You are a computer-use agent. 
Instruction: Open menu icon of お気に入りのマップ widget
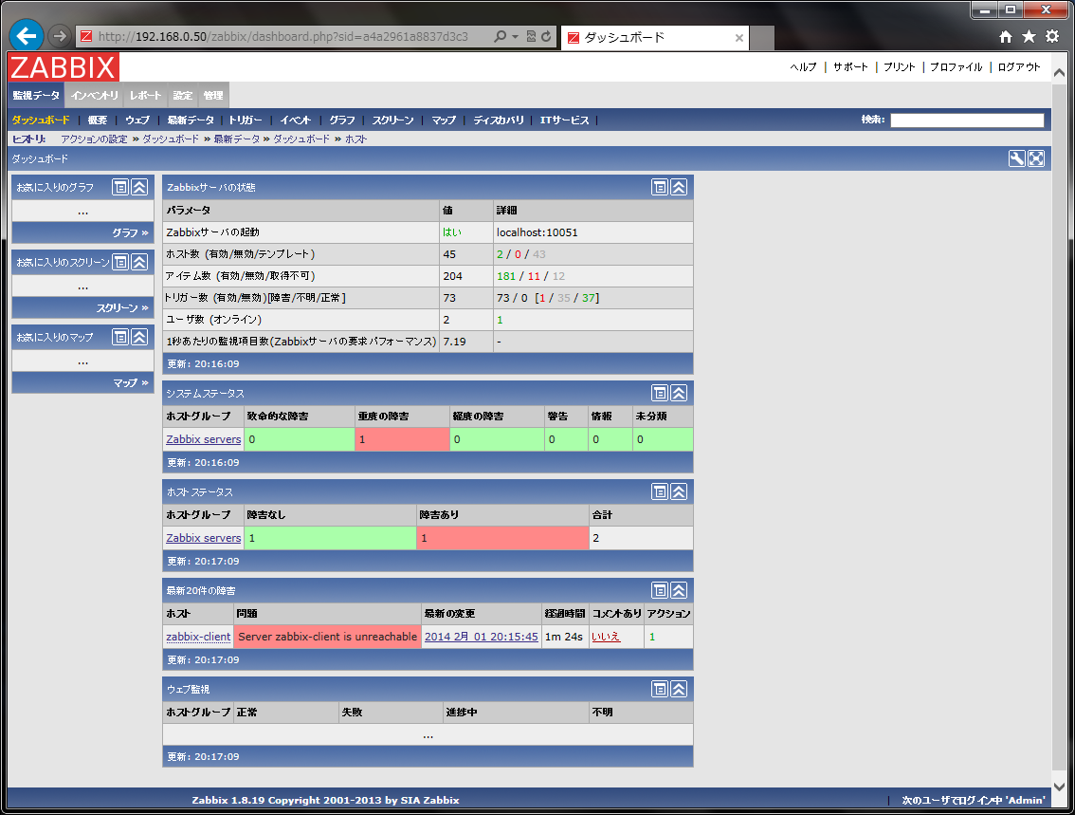pos(120,337)
